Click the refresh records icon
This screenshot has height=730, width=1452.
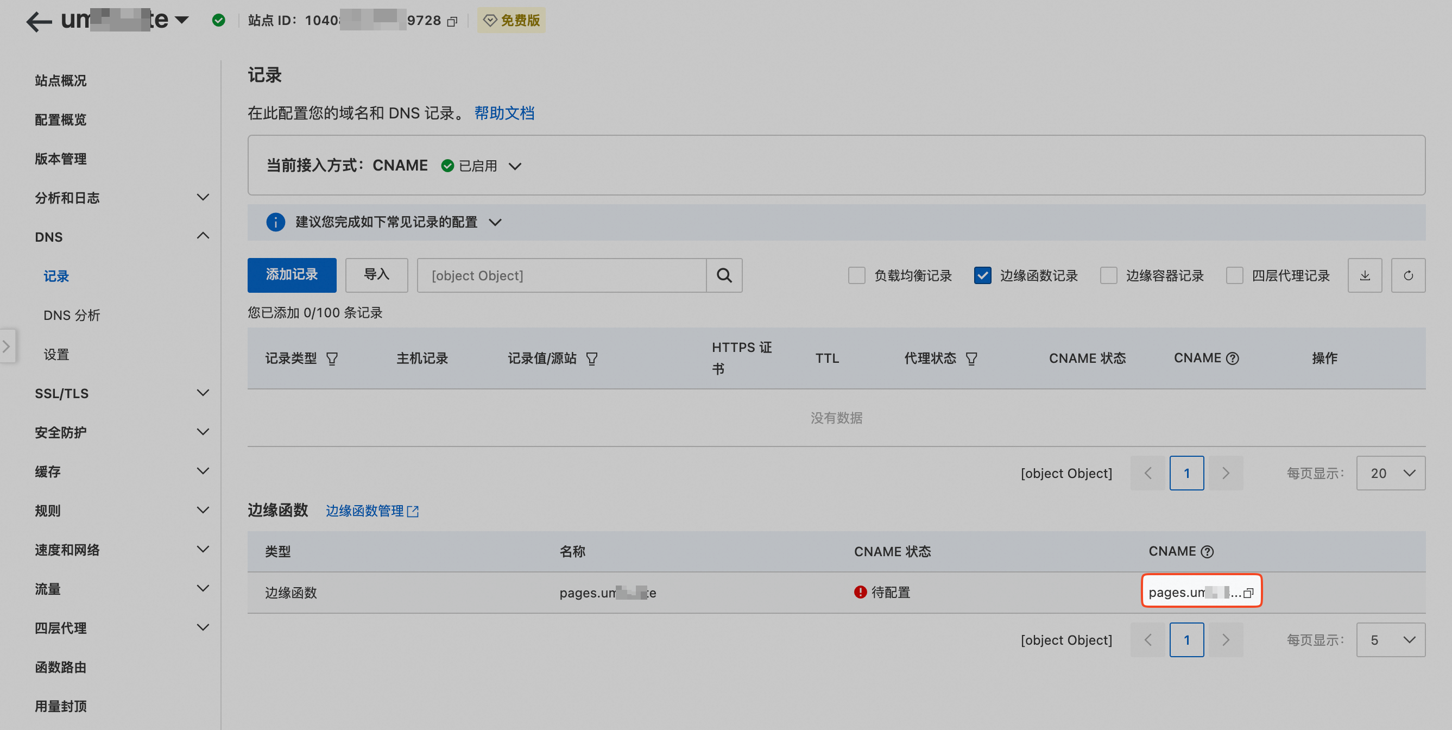coord(1408,275)
